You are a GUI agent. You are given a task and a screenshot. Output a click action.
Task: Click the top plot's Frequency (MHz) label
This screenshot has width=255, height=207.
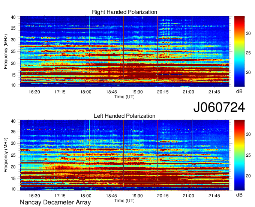pyautogui.click(x=6, y=51)
